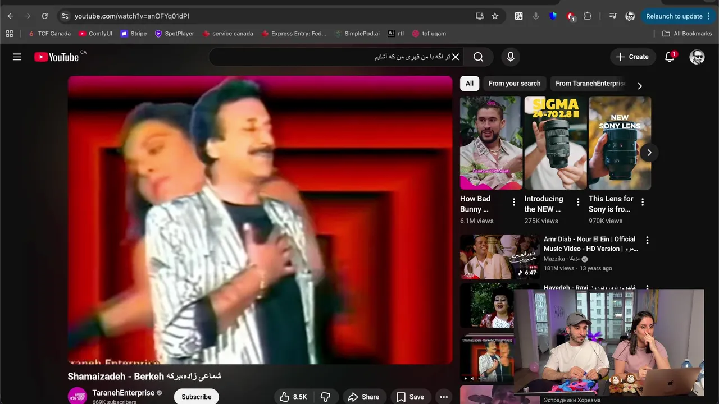Open the apps grid in bookmarks bar

(10, 34)
